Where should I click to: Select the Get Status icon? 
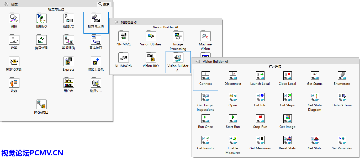[x=315, y=76]
